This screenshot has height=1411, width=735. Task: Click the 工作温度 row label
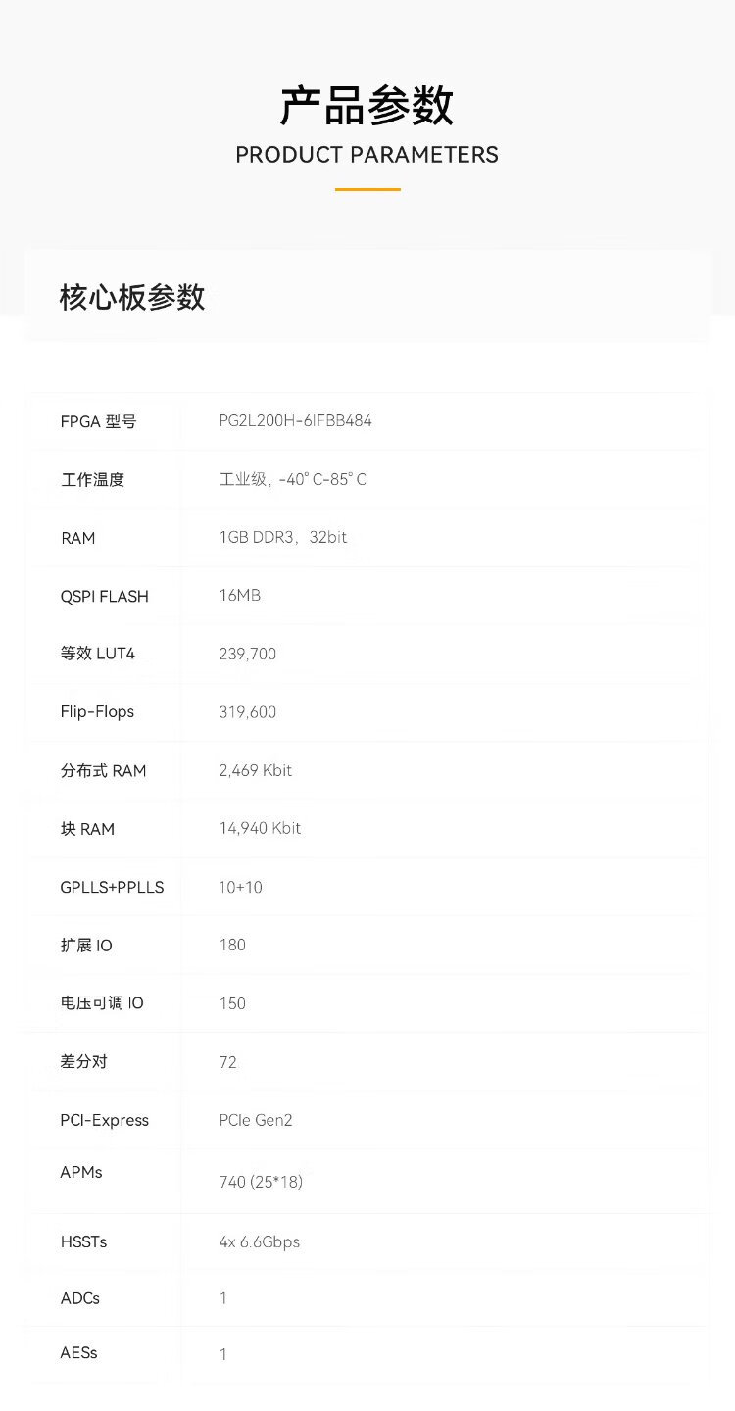(92, 480)
